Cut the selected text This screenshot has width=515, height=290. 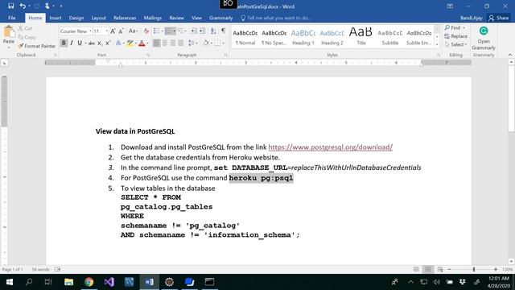[x=25, y=28]
